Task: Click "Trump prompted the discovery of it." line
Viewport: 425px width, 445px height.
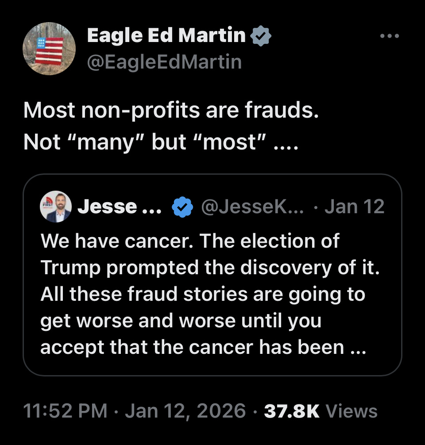Action: [210, 268]
